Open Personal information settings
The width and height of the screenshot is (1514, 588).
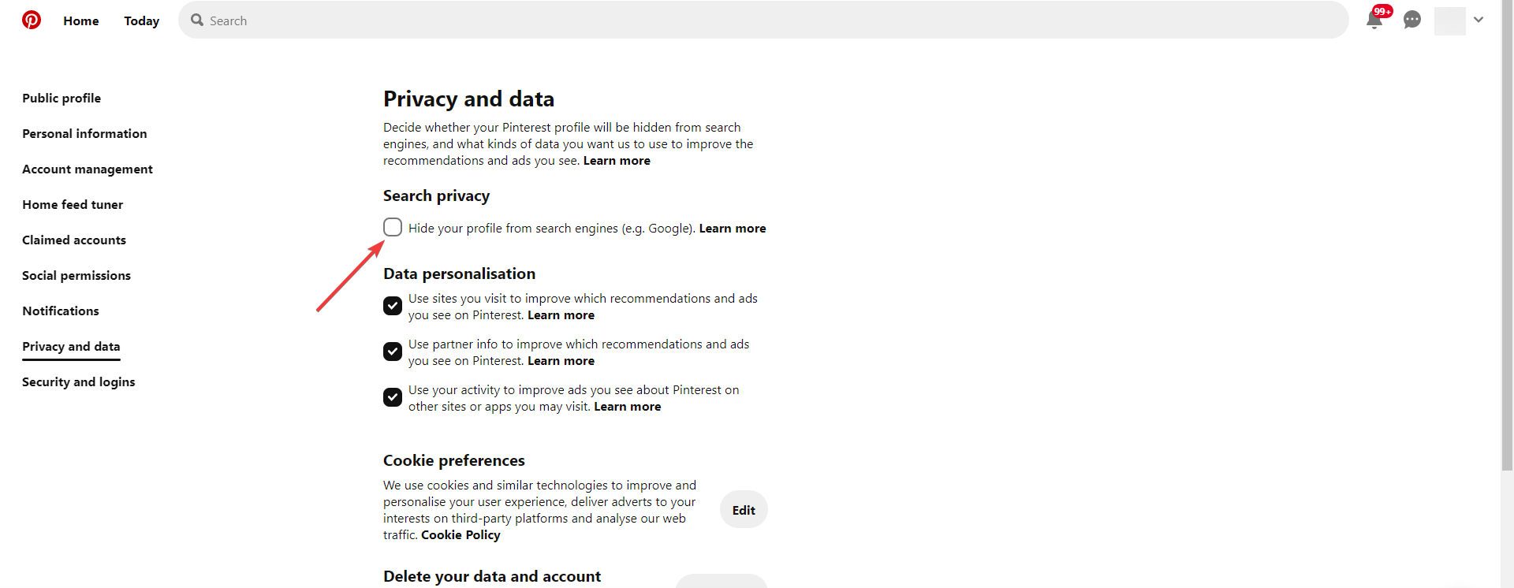pos(84,133)
